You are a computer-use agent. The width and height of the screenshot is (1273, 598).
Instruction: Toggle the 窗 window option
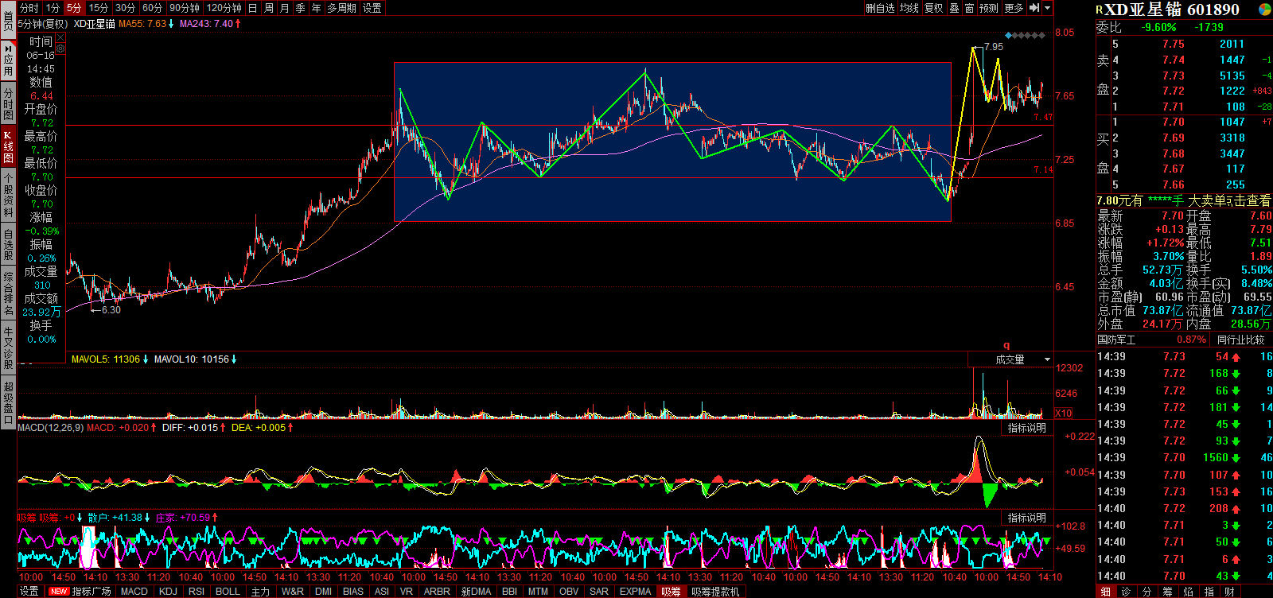point(969,8)
